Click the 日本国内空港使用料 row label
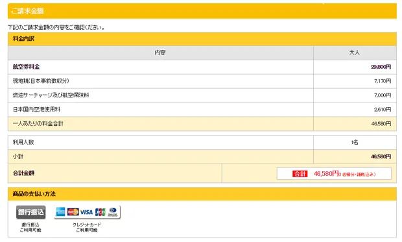 [x=37, y=110]
